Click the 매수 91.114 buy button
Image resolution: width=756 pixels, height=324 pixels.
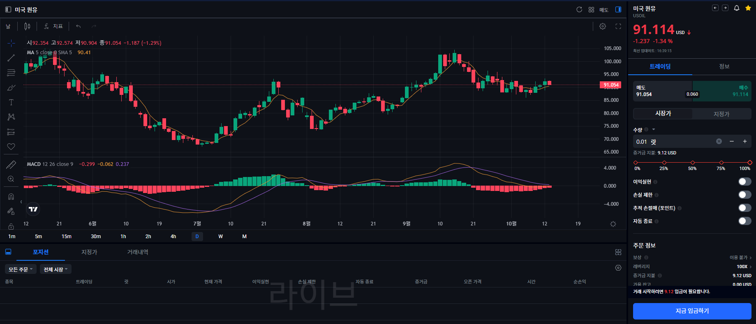pos(722,91)
